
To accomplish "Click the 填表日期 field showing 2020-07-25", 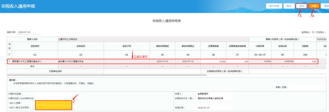I will pyautogui.click(x=30, y=32).
